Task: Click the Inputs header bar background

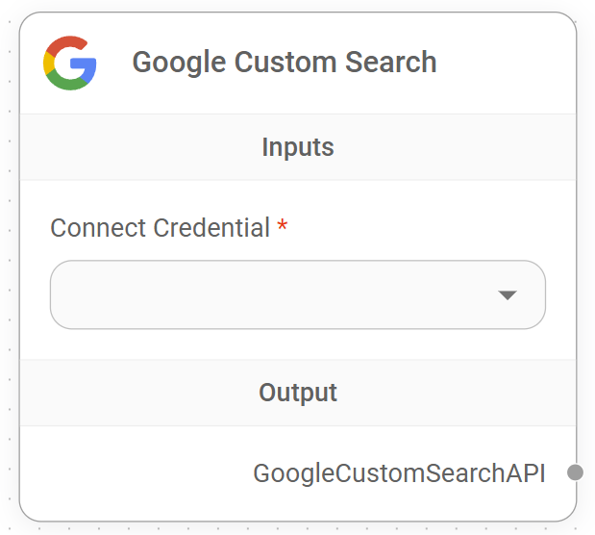Action: [x=115, y=147]
